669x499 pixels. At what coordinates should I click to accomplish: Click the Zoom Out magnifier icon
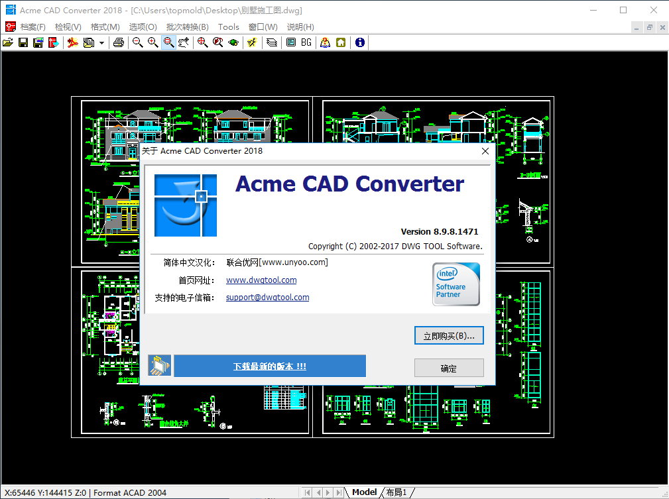(137, 42)
